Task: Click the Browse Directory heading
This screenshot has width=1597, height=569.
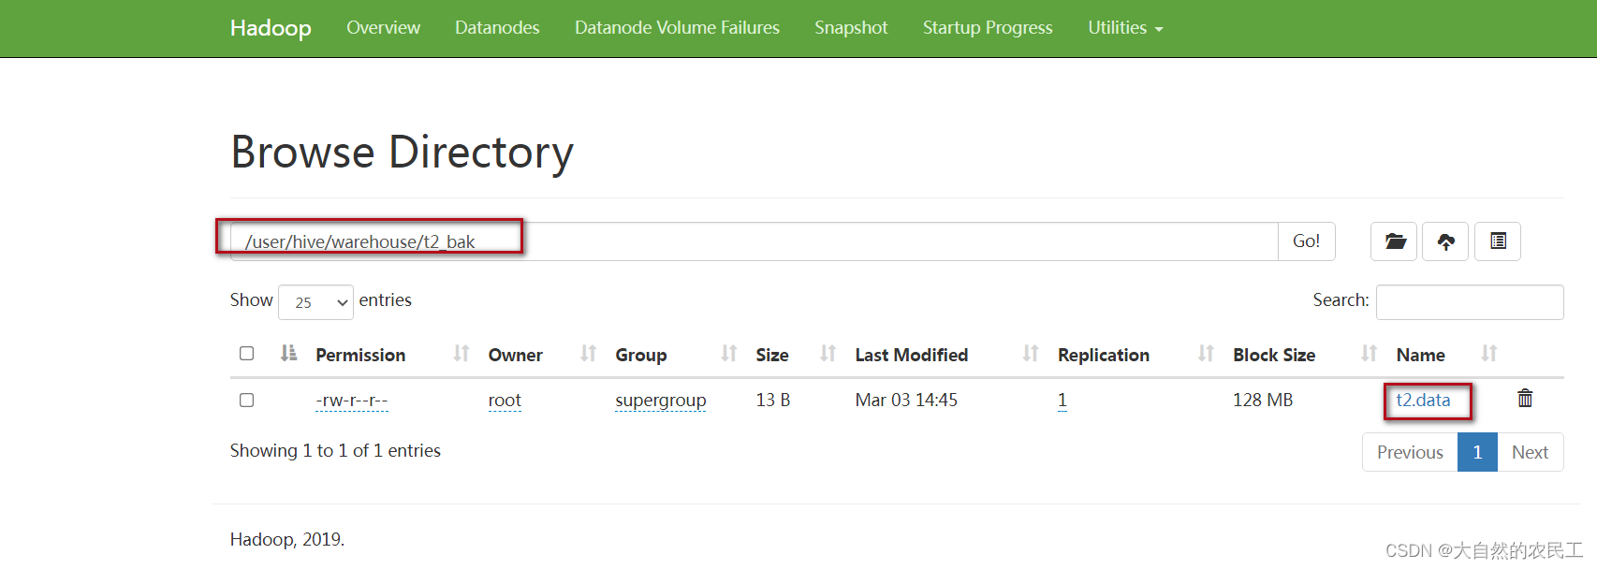Action: point(403,153)
